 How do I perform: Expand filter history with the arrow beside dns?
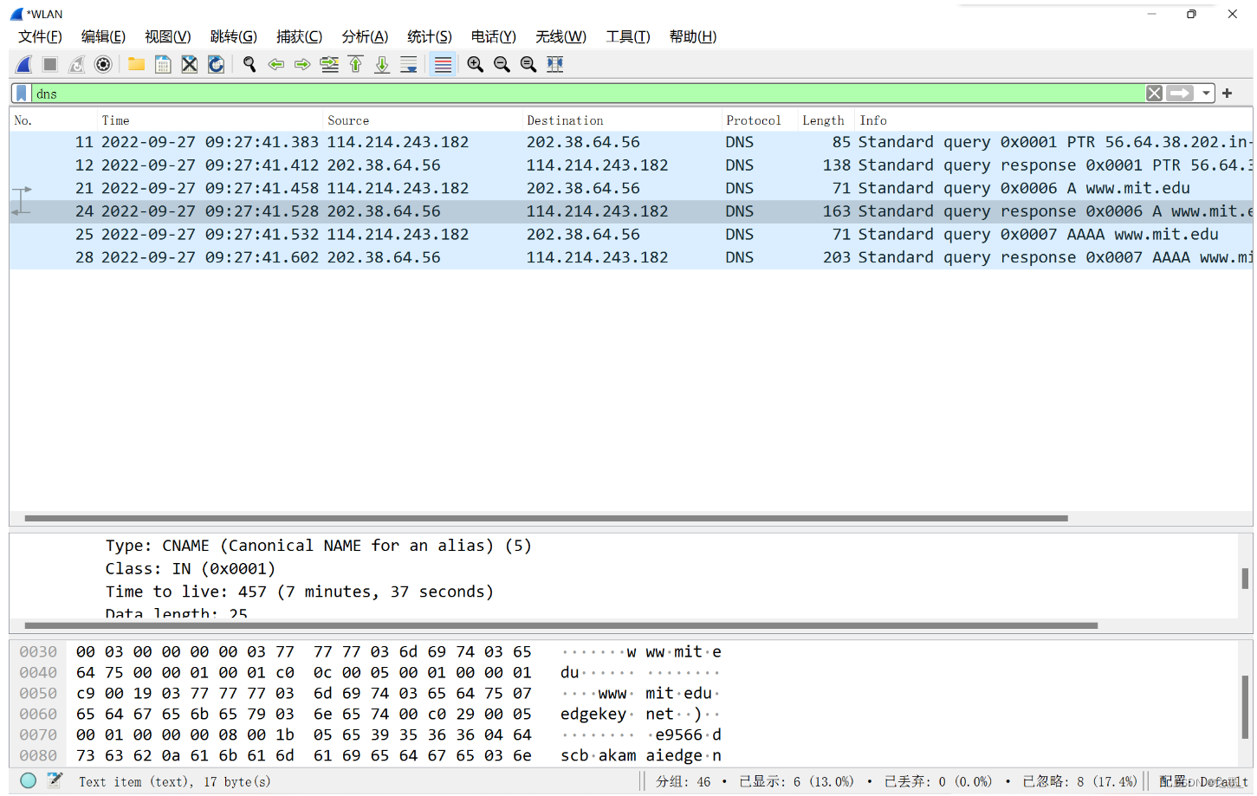point(1204,93)
